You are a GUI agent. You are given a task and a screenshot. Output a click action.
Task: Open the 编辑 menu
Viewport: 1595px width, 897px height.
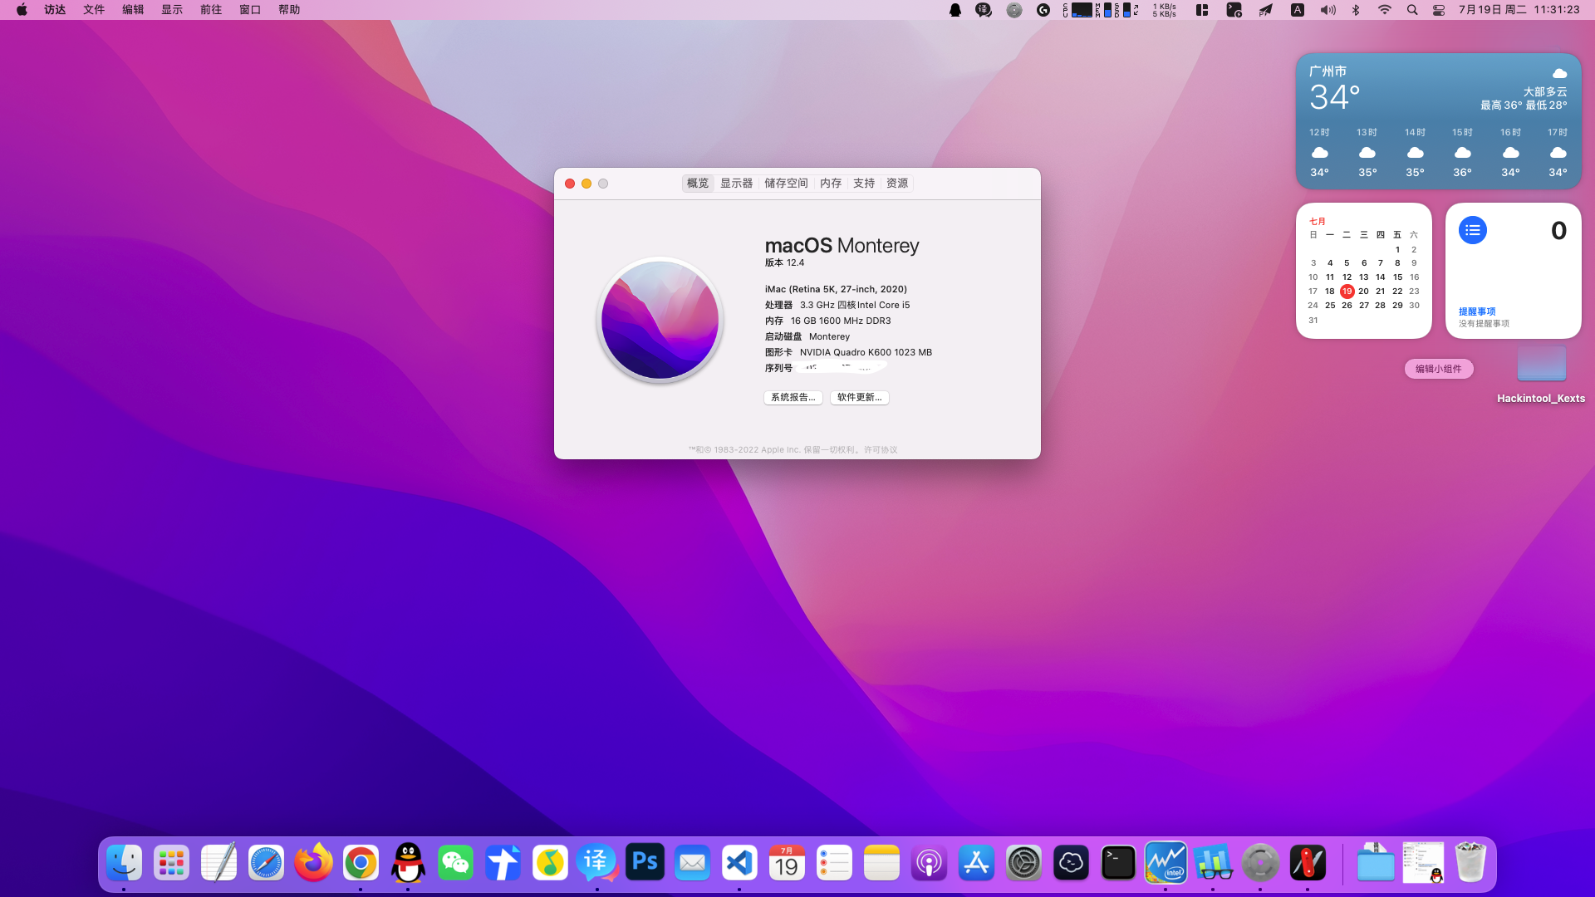click(x=133, y=10)
